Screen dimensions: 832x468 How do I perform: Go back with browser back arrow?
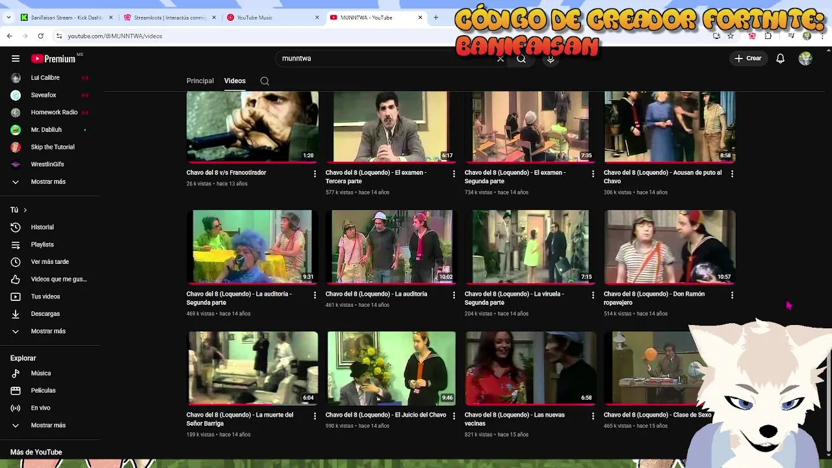point(10,36)
